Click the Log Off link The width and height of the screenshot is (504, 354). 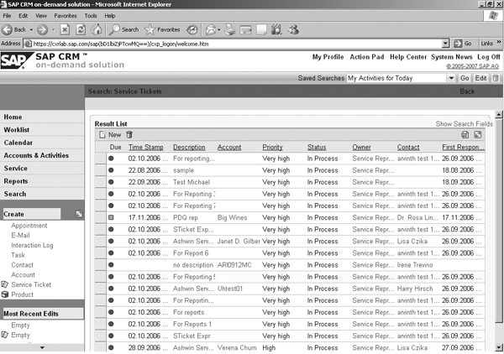[x=489, y=57]
